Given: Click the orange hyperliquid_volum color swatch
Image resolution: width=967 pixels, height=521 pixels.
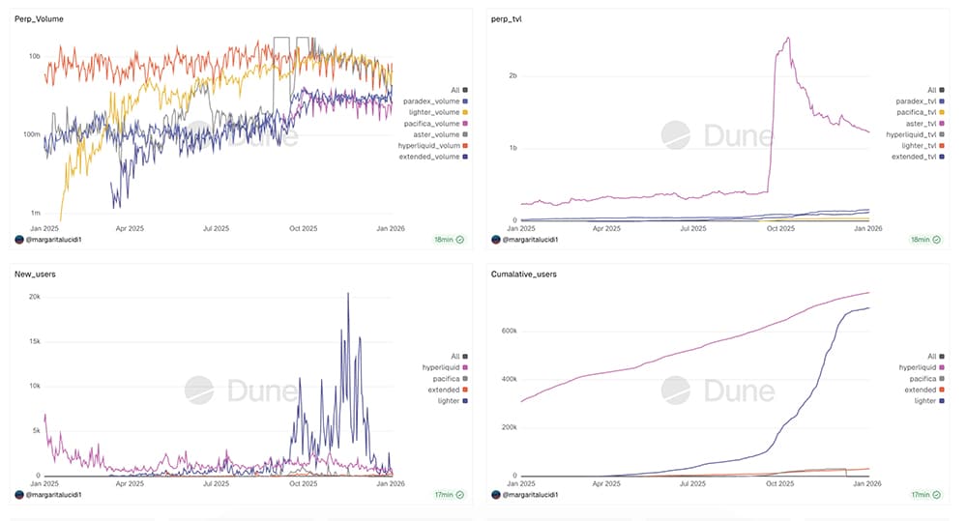Looking at the screenshot, I should pyautogui.click(x=466, y=145).
